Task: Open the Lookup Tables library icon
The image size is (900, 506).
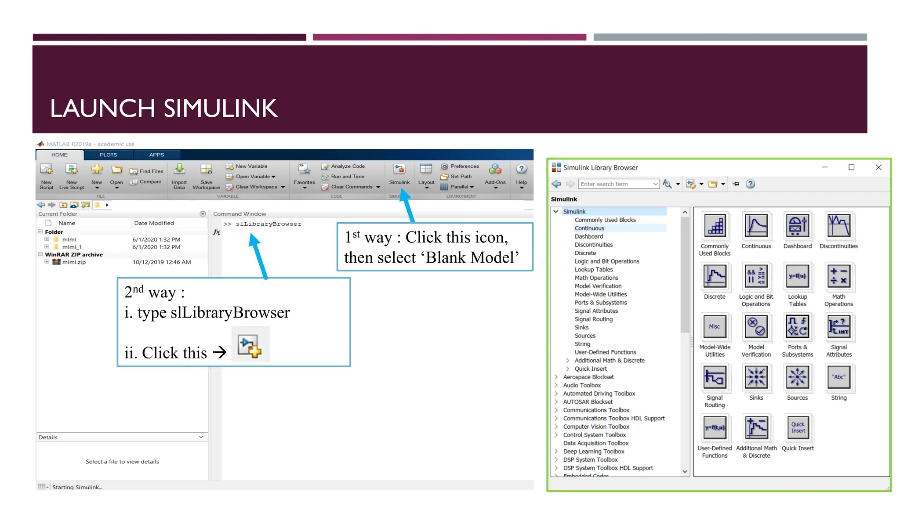Action: pyautogui.click(x=797, y=276)
